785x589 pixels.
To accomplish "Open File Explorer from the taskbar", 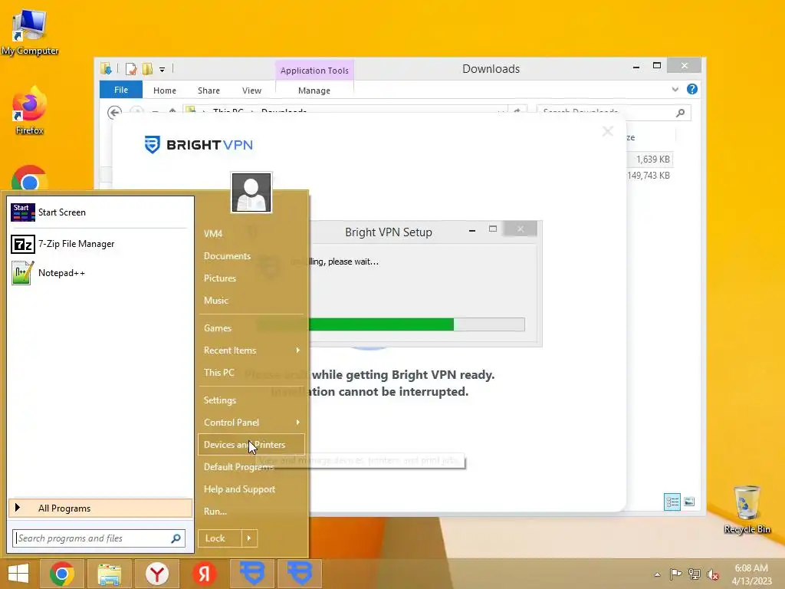I will click(x=109, y=574).
